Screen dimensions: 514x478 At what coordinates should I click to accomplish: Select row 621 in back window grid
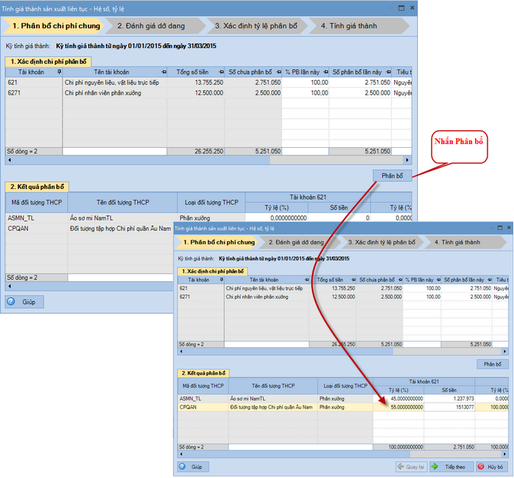pyautogui.click(x=208, y=82)
